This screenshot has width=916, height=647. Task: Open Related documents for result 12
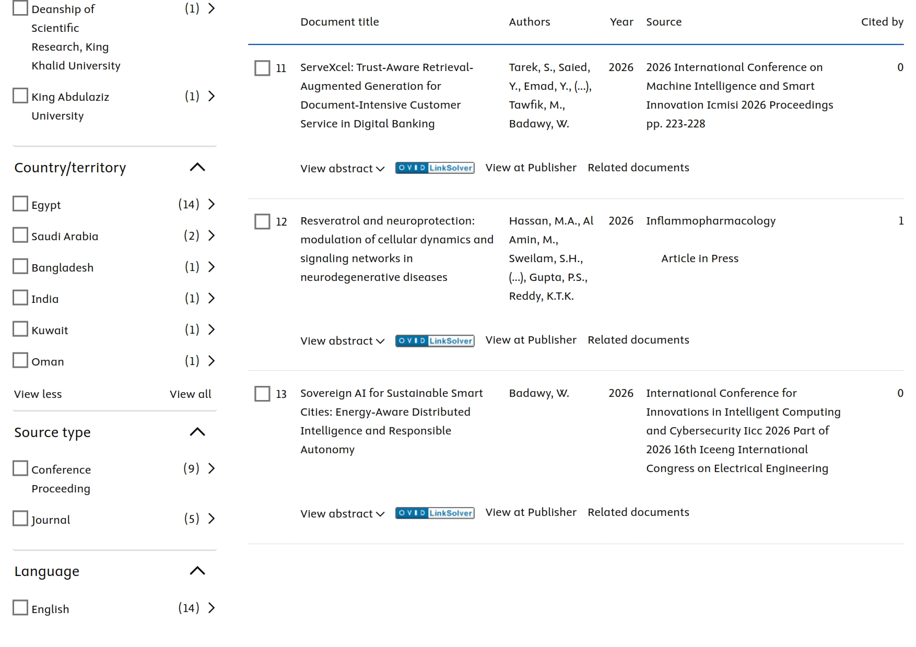[x=638, y=340]
